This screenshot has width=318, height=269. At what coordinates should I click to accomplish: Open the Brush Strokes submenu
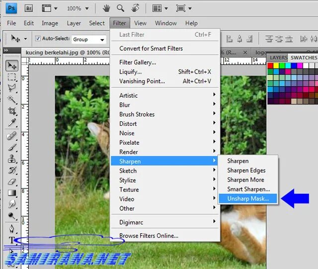pos(165,114)
